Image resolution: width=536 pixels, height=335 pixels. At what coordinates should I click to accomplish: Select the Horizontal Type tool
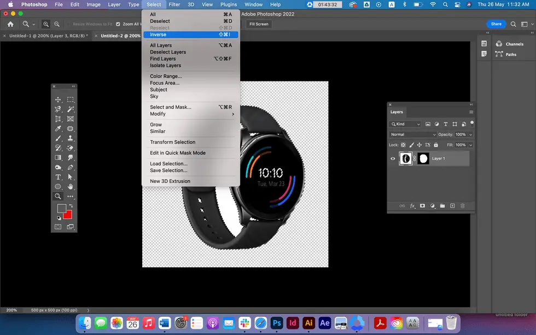click(x=58, y=177)
